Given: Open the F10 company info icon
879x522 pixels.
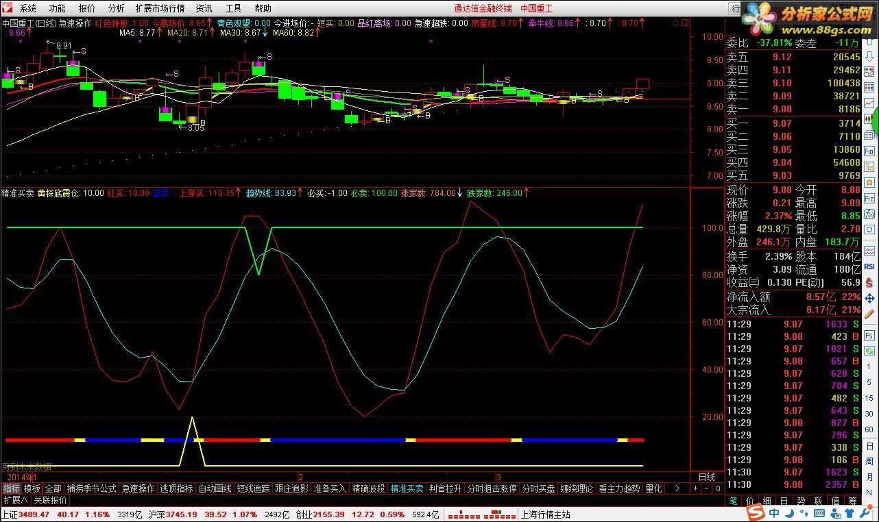Looking at the screenshot, I should pyautogui.click(x=869, y=151).
